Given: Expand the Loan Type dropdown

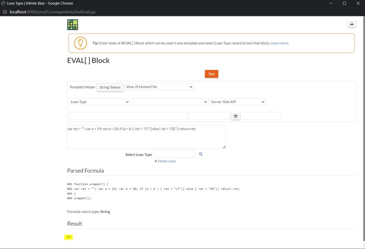Looking at the screenshot, I should (x=99, y=102).
